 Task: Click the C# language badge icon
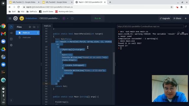coord(64,18)
